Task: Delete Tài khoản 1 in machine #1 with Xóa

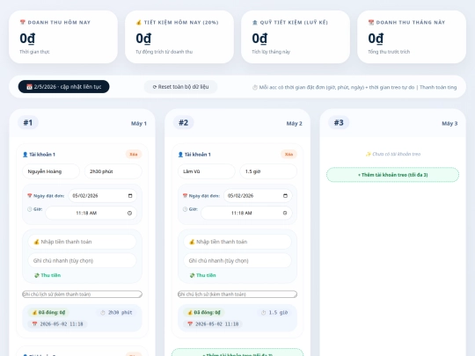Action: 134,154
